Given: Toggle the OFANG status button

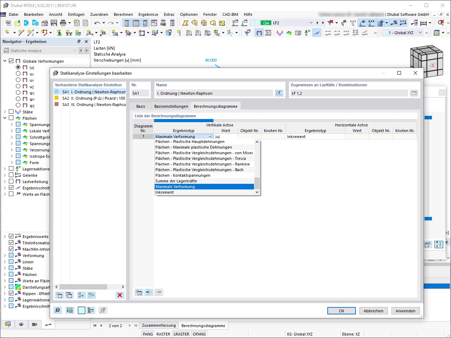Looking at the screenshot, I should (x=199, y=334).
